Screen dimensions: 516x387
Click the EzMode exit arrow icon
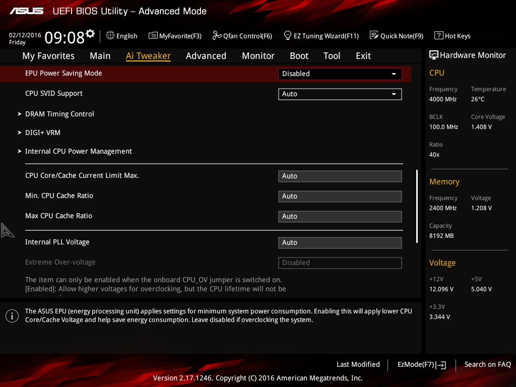[x=441, y=365]
